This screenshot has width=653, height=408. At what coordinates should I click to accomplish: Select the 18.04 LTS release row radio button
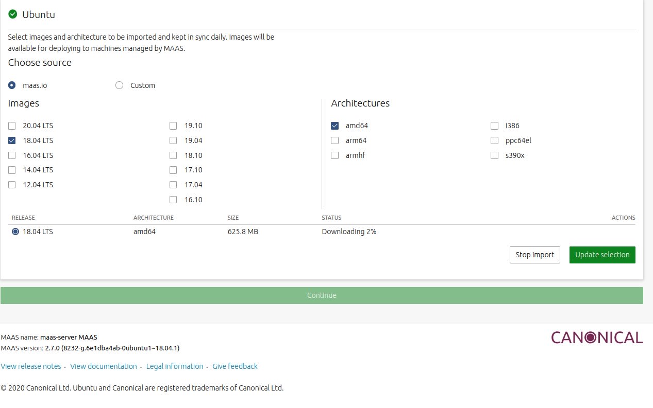15,232
